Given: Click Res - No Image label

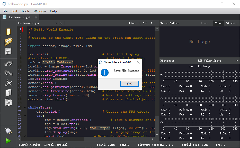Looking at the screenshot, I should 199,66.
